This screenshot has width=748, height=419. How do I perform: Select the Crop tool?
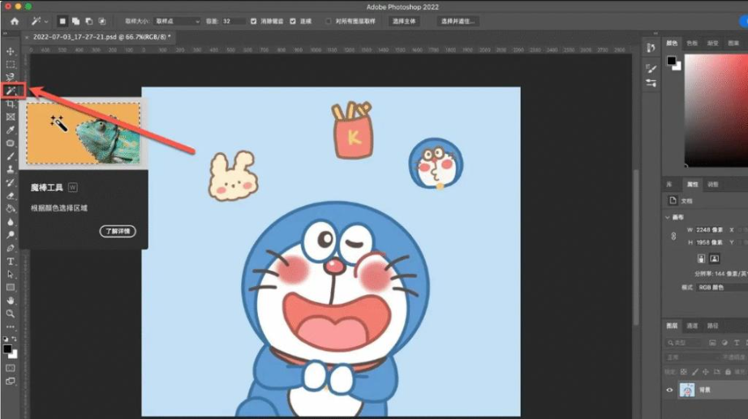10,104
